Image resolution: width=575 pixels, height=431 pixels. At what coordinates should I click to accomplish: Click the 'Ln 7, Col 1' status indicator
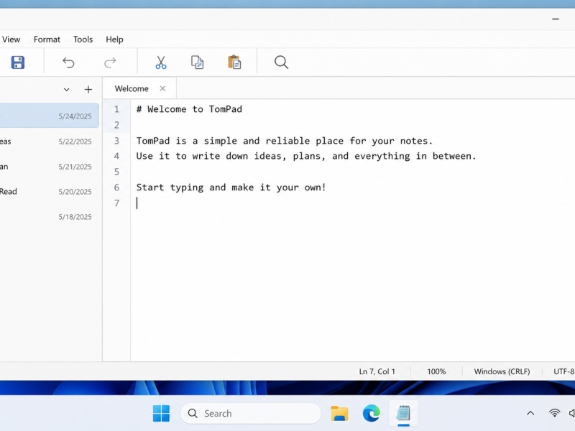pos(377,371)
